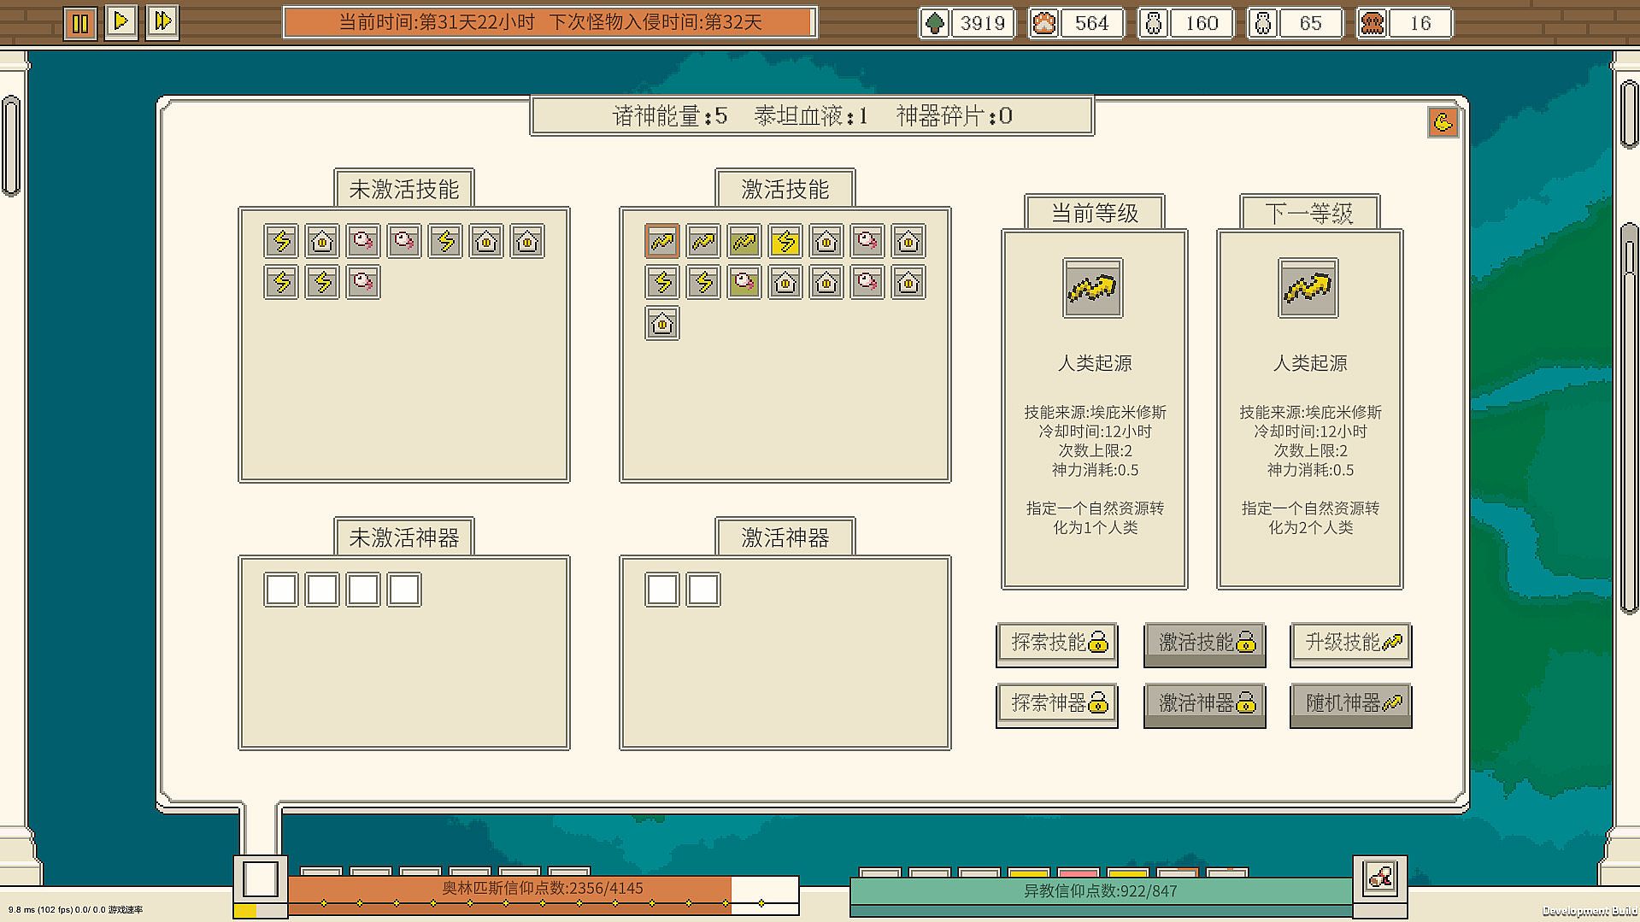
Task: Select the first empty slot in 激活神器
Action: 662,590
